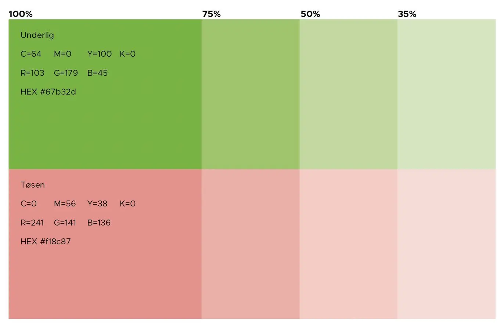Pick the 35% tint pink swatch

446,244
